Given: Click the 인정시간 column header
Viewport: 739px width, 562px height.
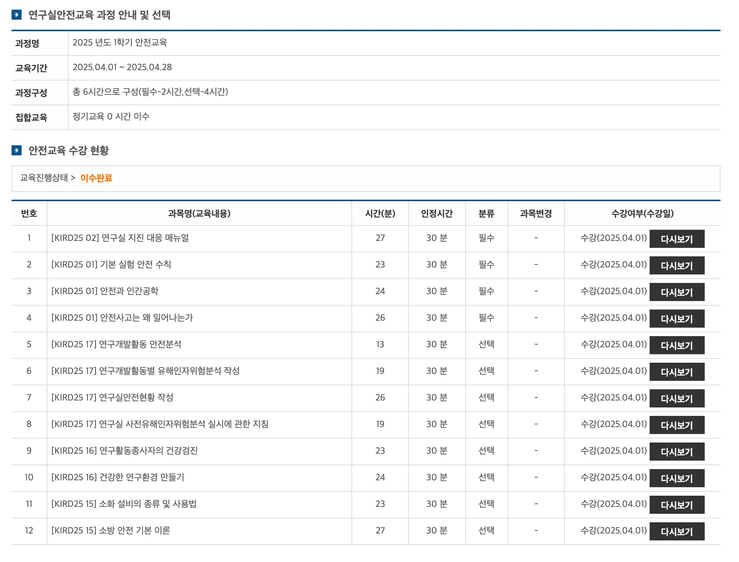Looking at the screenshot, I should click(437, 214).
